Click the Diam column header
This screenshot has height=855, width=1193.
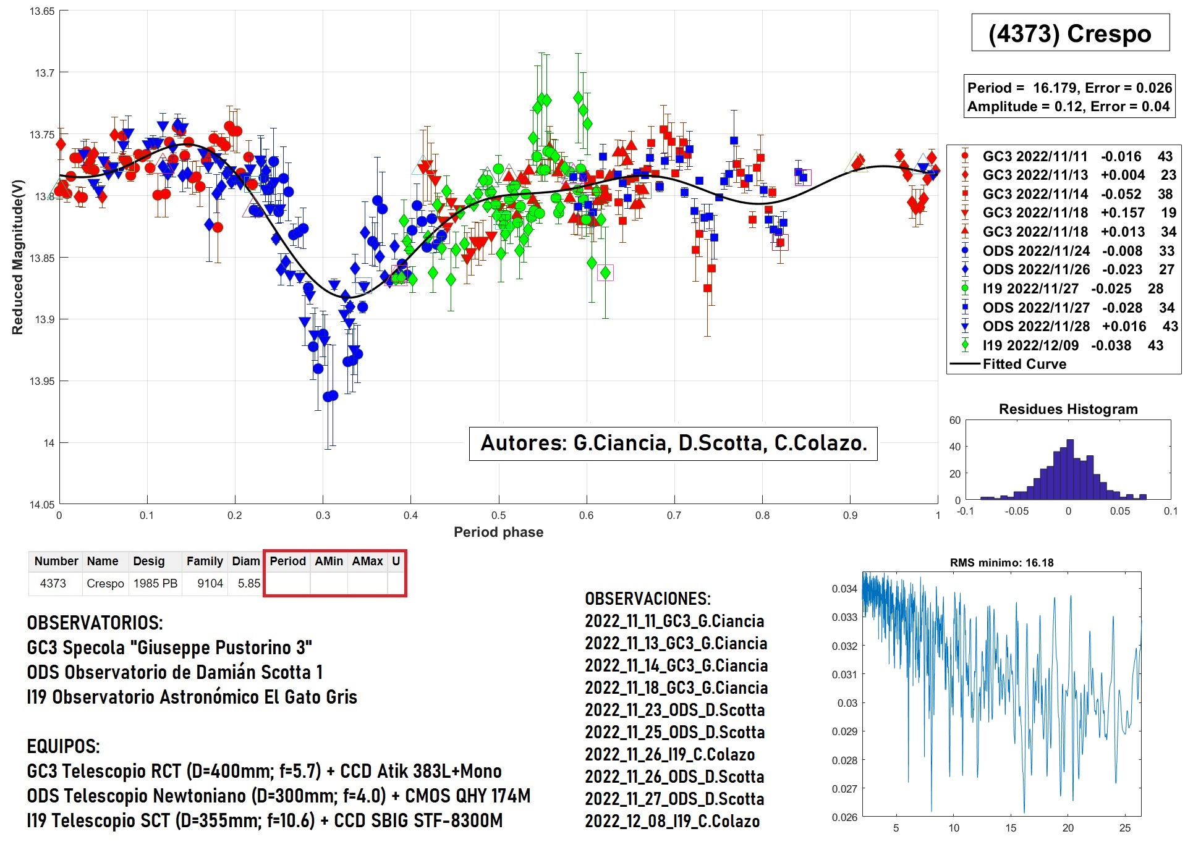coord(246,561)
